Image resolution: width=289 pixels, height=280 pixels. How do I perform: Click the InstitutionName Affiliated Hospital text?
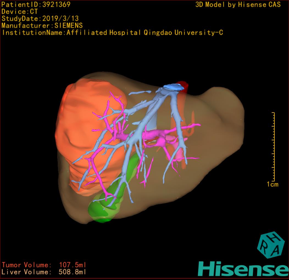[x=113, y=33]
